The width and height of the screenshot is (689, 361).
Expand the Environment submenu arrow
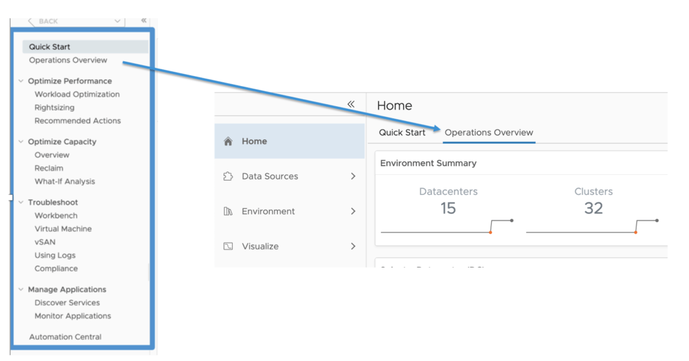pos(353,212)
